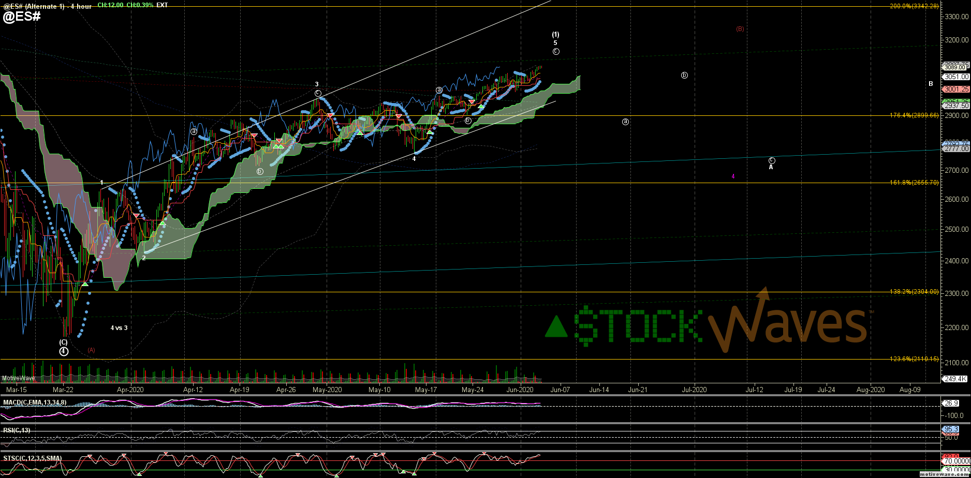
Task: Click the 3001.25 red price tag
Action: tap(956, 89)
